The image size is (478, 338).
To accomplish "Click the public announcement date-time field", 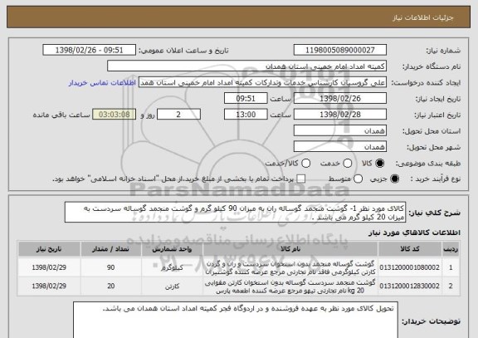I will coord(90,50).
